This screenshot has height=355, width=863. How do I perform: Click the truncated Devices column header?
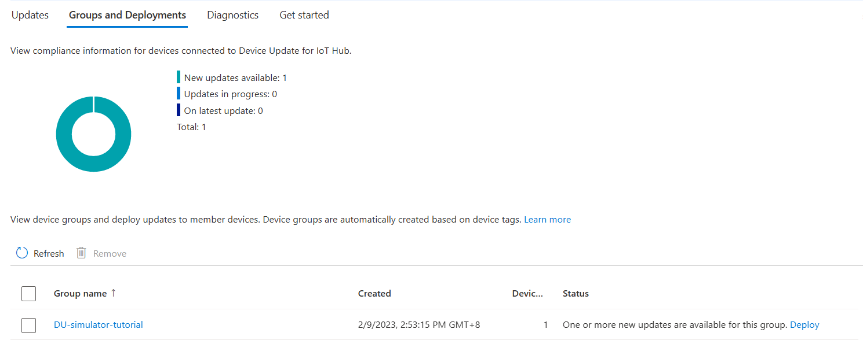527,293
